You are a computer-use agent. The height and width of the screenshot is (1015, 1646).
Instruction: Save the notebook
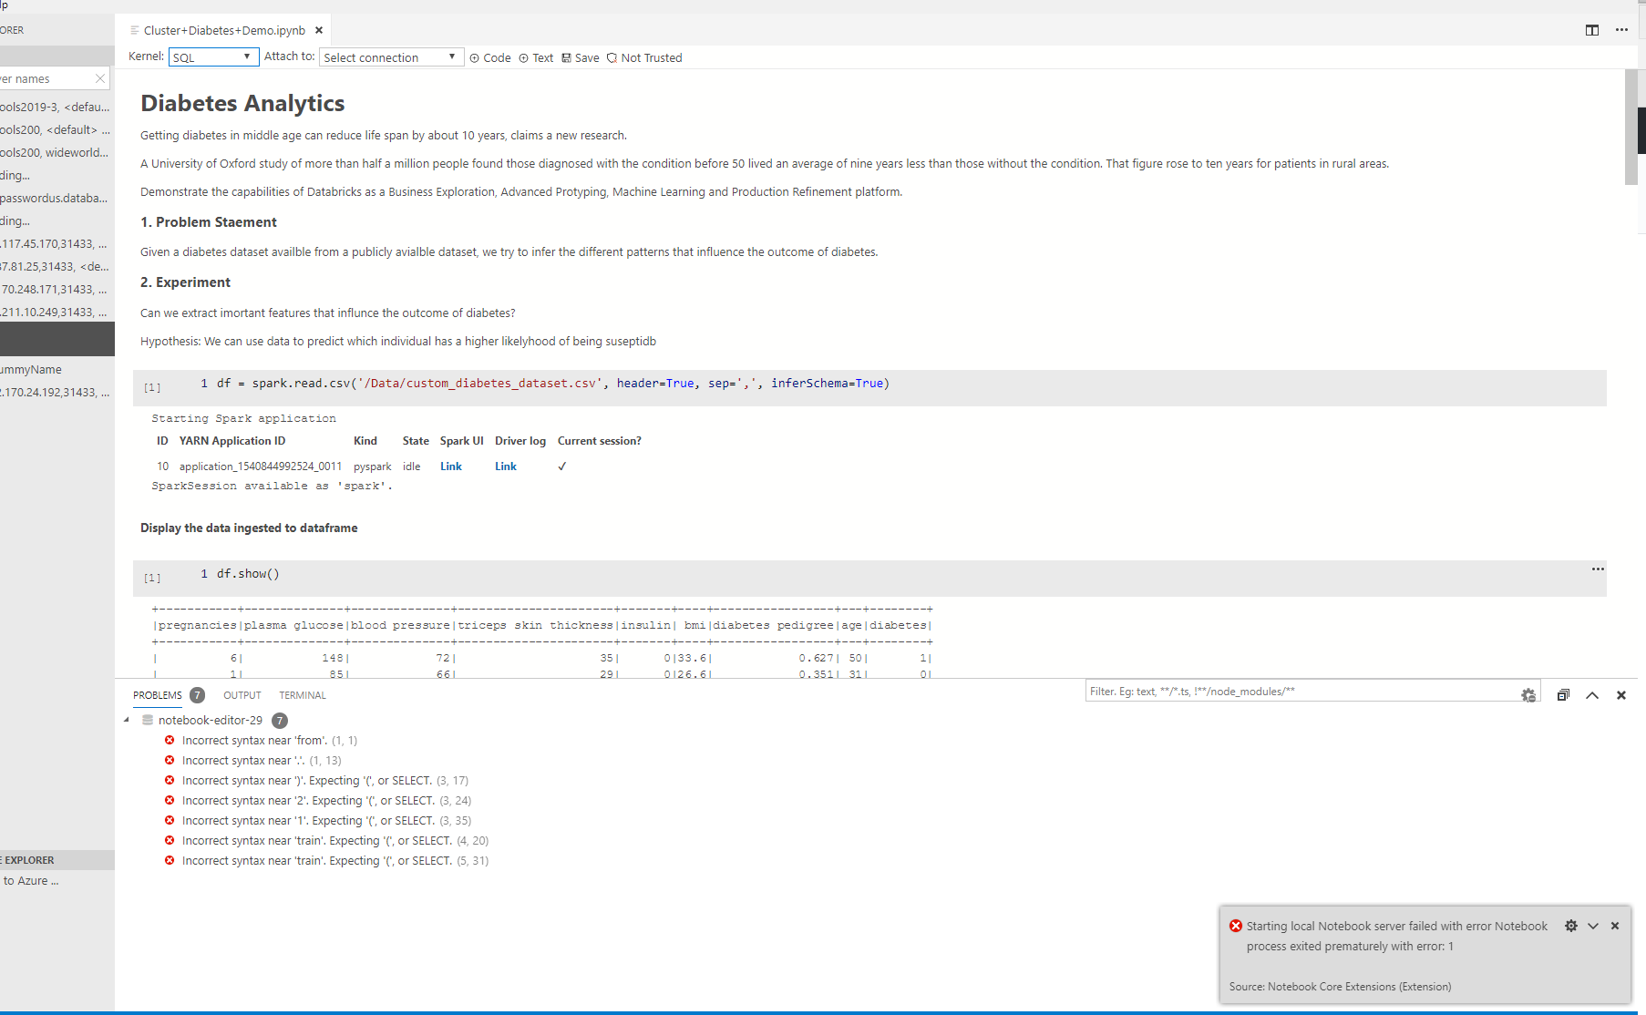click(581, 57)
